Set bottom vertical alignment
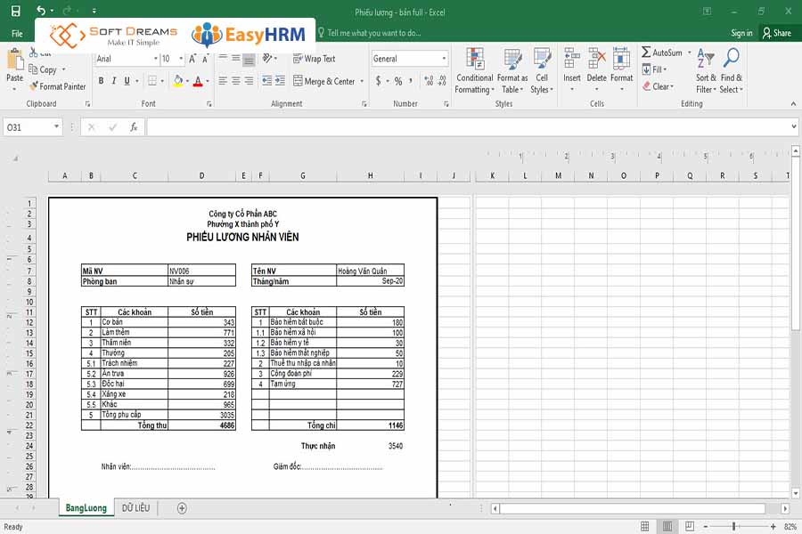Viewport: 802px width, 534px height. [249, 60]
